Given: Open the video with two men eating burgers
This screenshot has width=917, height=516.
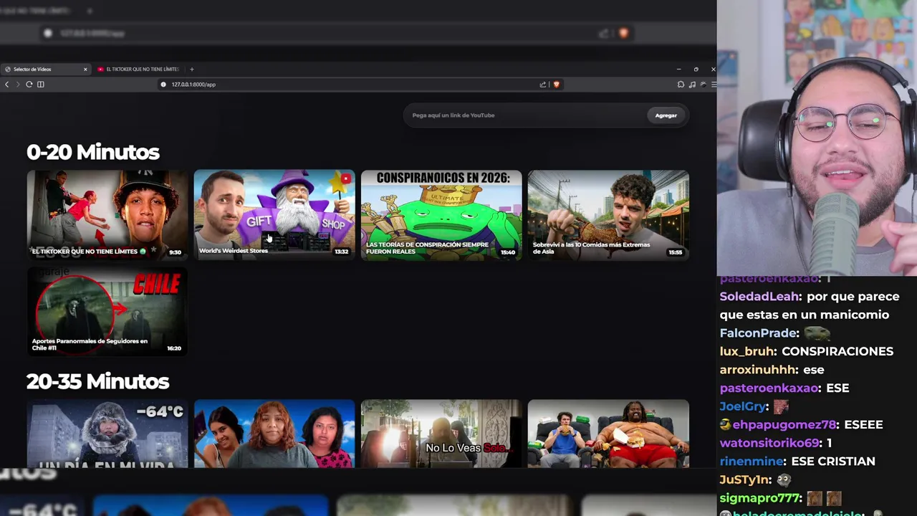Looking at the screenshot, I should 608,434.
